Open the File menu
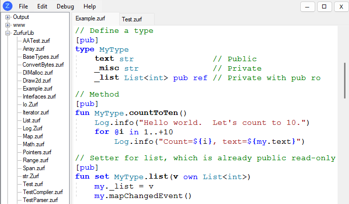Image resolution: width=349 pixels, height=204 pixels. 23,6
